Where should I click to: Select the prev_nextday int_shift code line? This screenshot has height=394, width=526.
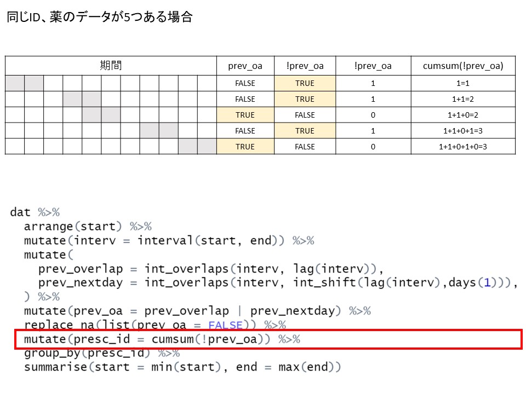(277, 283)
